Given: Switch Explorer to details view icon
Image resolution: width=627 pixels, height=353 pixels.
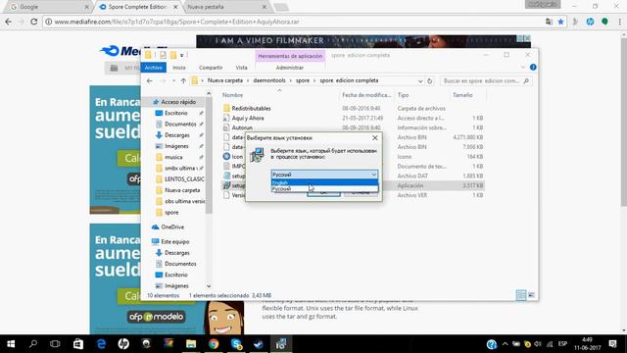Looking at the screenshot, I should (x=520, y=295).
